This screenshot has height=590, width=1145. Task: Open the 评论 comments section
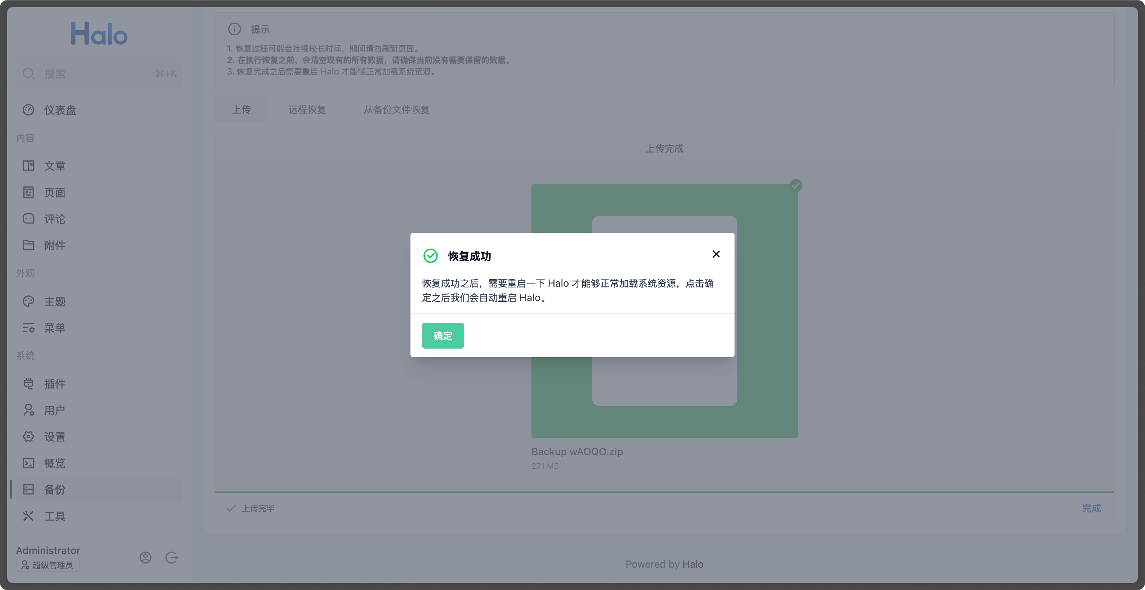point(28,218)
